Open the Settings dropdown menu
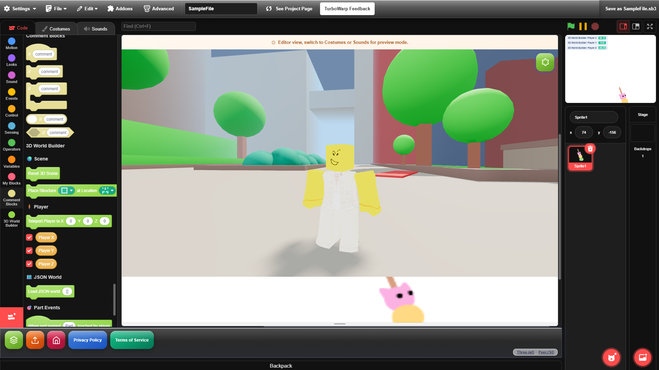 [x=20, y=9]
